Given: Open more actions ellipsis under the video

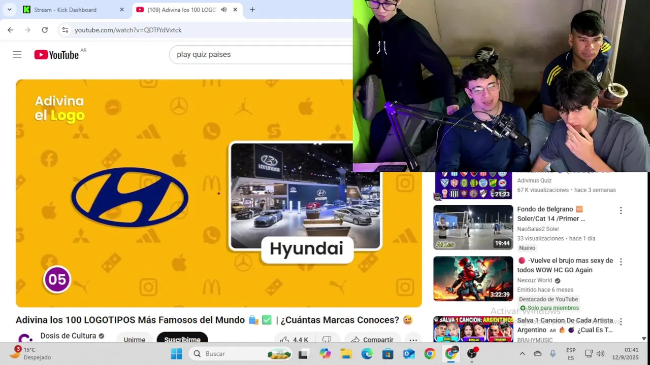Looking at the screenshot, I should tap(413, 339).
